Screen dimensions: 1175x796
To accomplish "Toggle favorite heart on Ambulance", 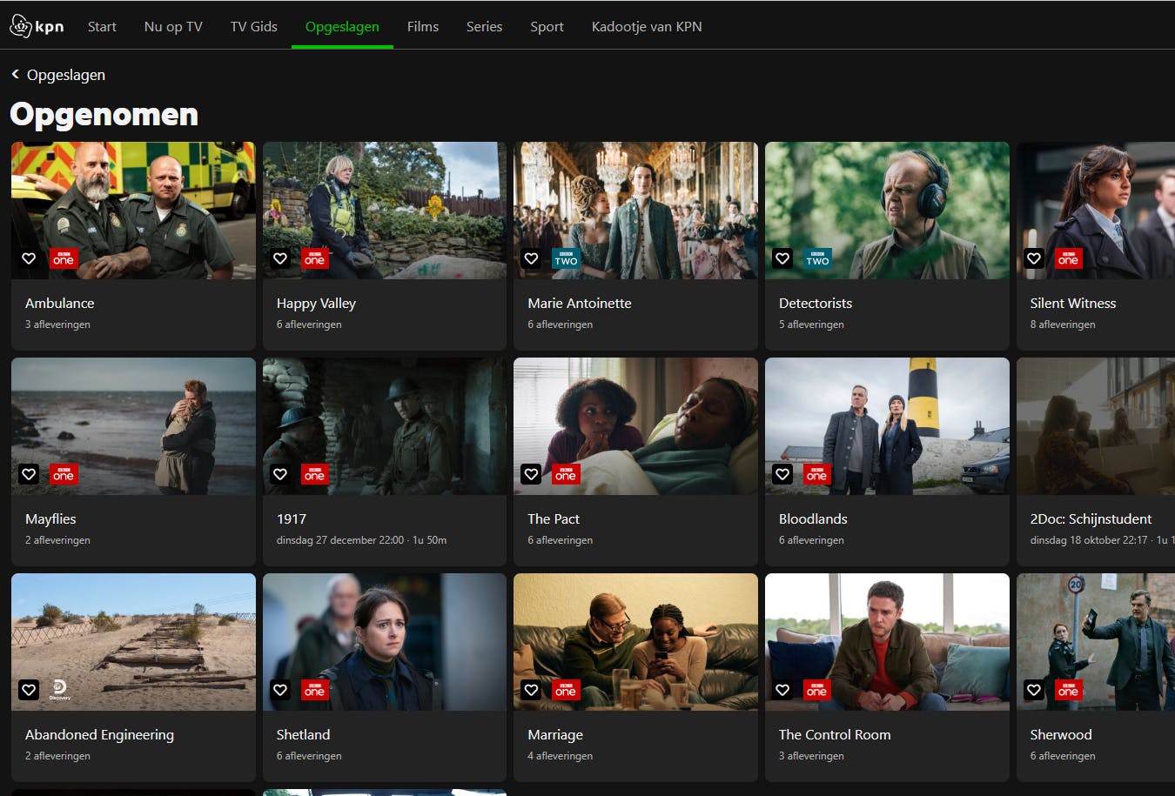I will pos(29,258).
